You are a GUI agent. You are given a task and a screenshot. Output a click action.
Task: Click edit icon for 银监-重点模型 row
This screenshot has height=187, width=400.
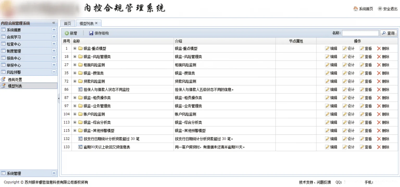pyautogui.click(x=327, y=49)
